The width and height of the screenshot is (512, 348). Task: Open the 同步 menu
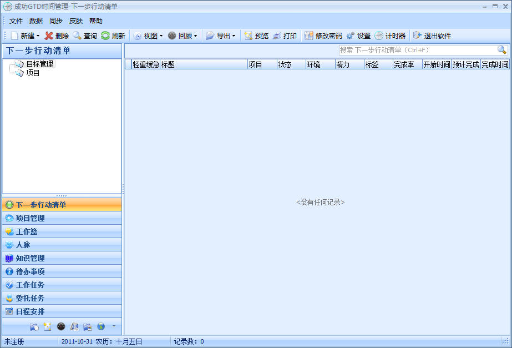[x=56, y=21]
